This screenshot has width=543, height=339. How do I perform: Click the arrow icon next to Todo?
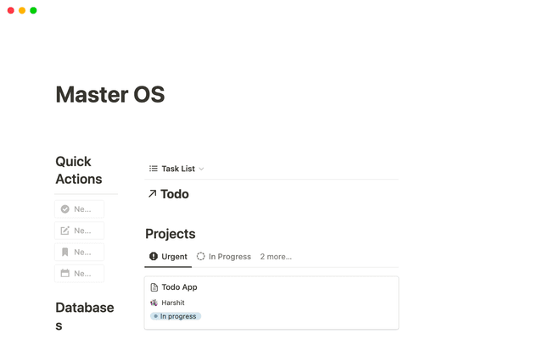pyautogui.click(x=152, y=194)
